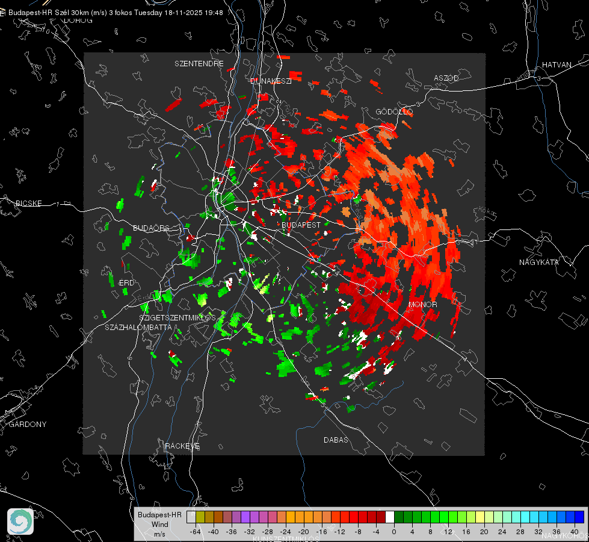Click the '-12' value on the legend scale
Screen dimensions: 589x542
pos(339,532)
